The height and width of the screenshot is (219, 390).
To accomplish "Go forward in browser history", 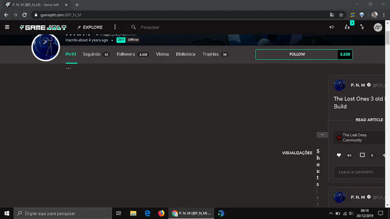I will (16, 15).
